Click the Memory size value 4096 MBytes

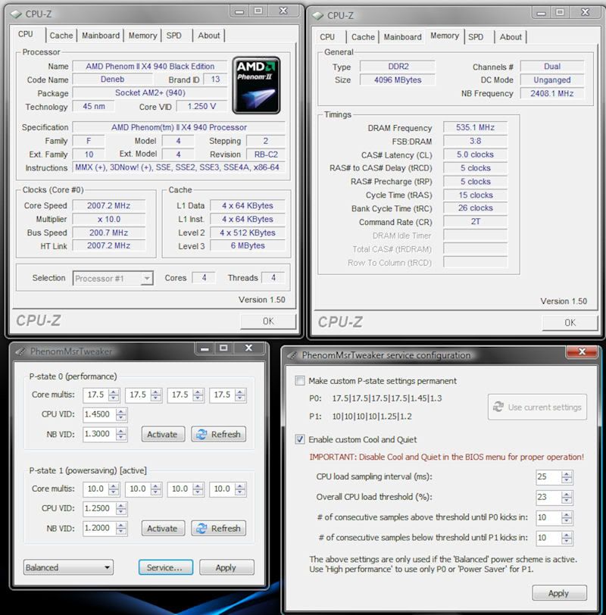tap(398, 80)
